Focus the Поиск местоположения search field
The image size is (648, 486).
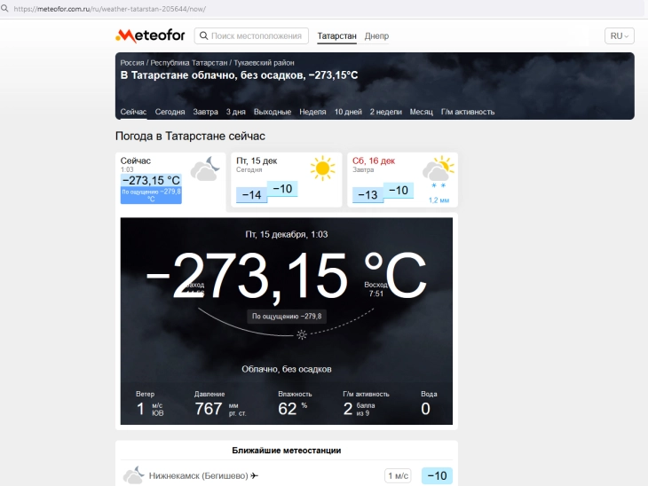pyautogui.click(x=251, y=36)
